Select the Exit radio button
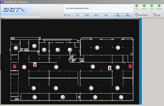The height and width of the screenshot is (106, 164). [155, 15]
